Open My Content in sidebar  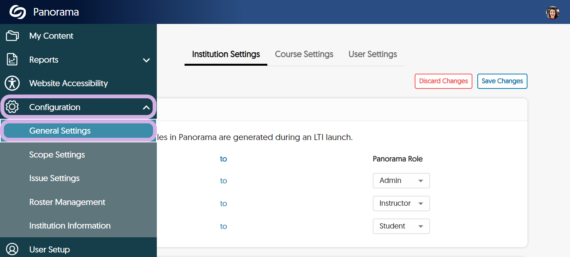(78, 36)
